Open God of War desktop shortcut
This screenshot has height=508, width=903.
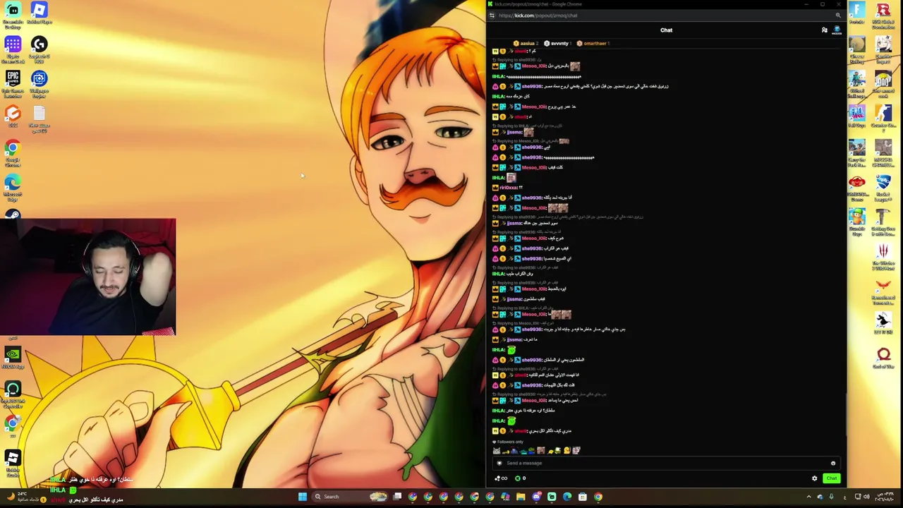click(883, 358)
